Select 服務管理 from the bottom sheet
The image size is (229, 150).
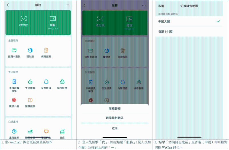(x=114, y=109)
